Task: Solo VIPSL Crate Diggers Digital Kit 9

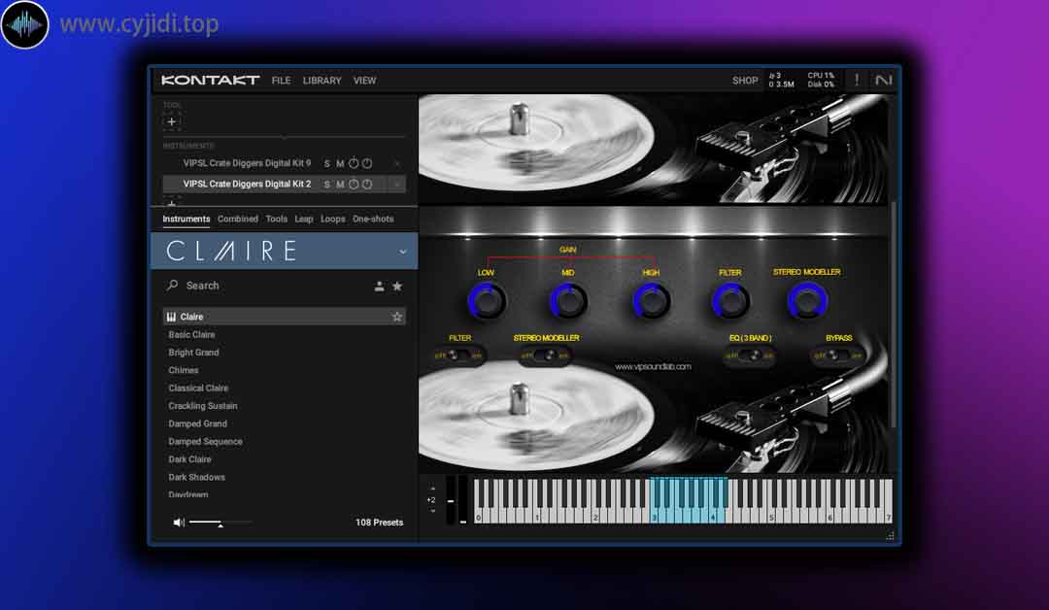Action: pyautogui.click(x=327, y=164)
